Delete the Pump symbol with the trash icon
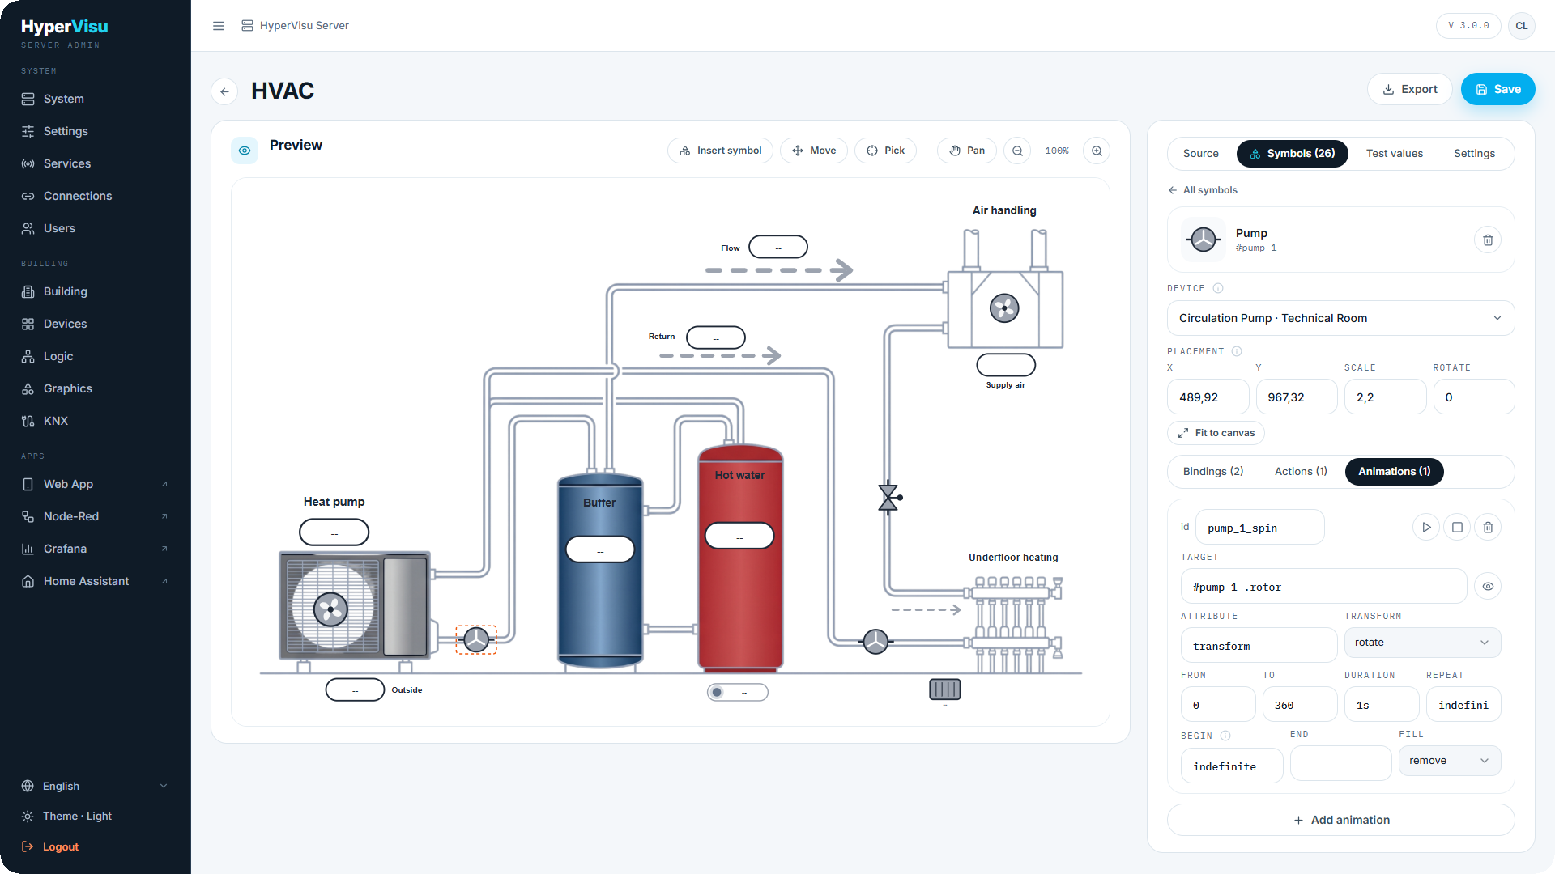The image size is (1555, 874). point(1488,240)
